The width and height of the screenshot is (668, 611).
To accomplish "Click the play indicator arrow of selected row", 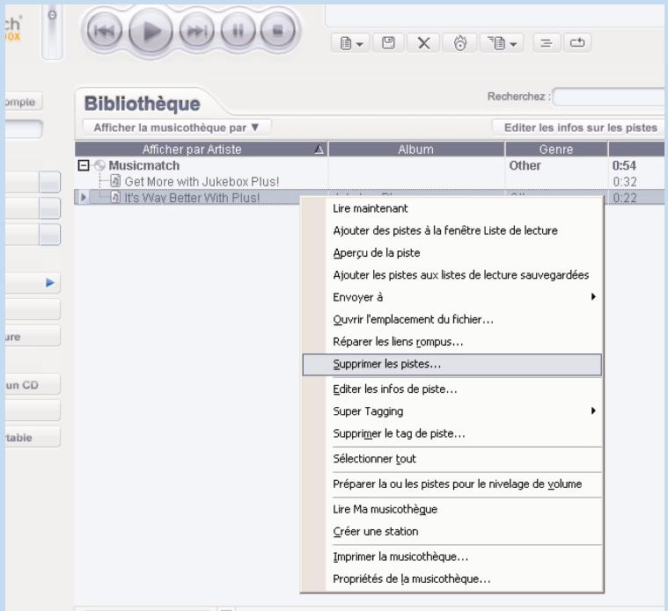I will click(x=83, y=198).
